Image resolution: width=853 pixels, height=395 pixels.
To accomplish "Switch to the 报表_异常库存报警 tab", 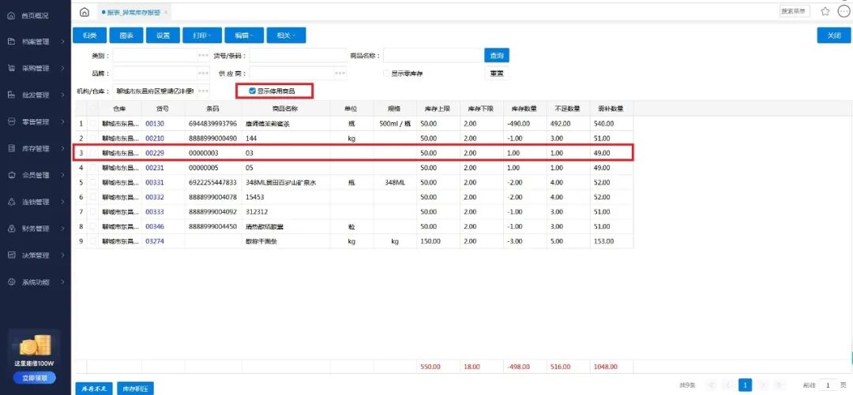I will [133, 13].
